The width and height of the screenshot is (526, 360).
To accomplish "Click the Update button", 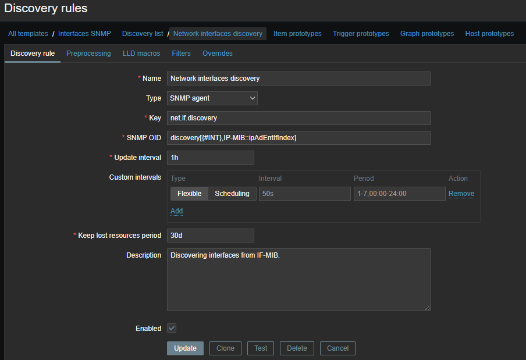I will (x=185, y=348).
